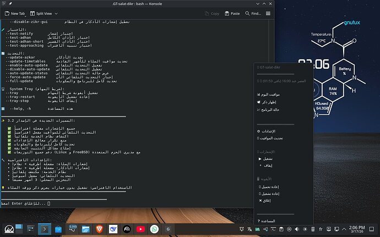Click the --update-timetables text in terminal
The height and width of the screenshot is (237, 380).
tap(25, 61)
